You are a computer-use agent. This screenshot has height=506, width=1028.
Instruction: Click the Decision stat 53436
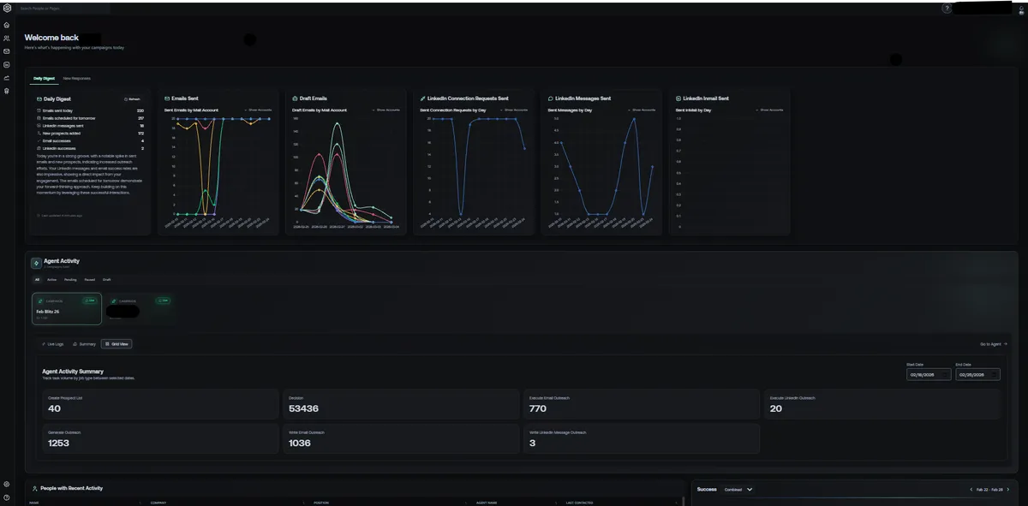401,405
